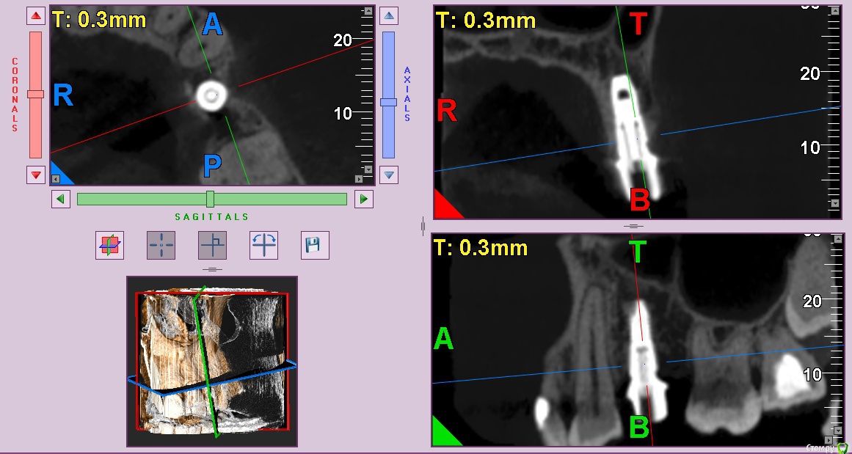852x454 pixels.
Task: Click the red corner triangle in coronal view
Action: tap(447, 206)
